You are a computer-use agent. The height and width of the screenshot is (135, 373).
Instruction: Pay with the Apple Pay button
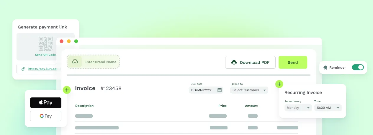pos(46,103)
